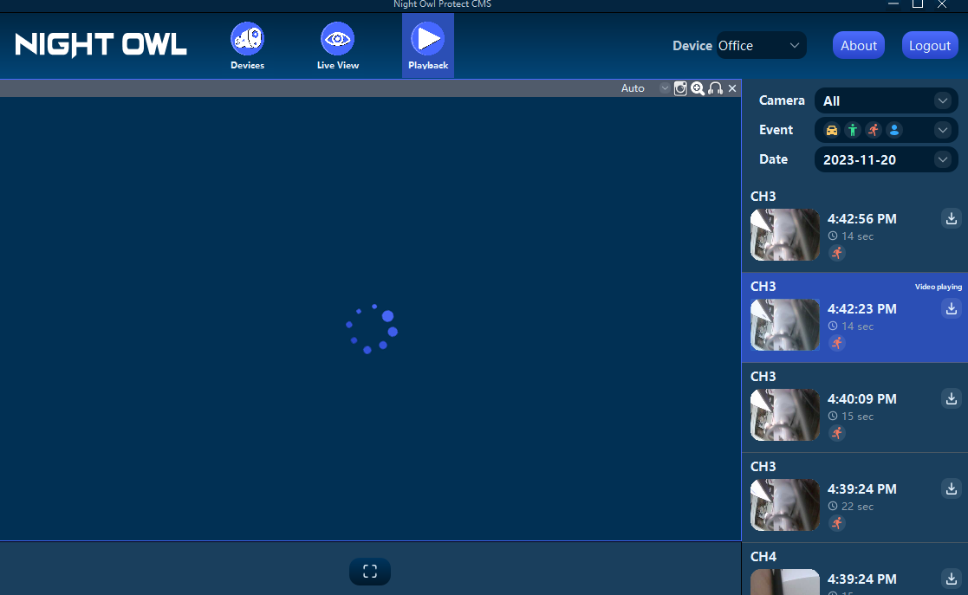This screenshot has width=968, height=595.
Task: Logout of Night Owl Protect CMS
Action: [930, 44]
